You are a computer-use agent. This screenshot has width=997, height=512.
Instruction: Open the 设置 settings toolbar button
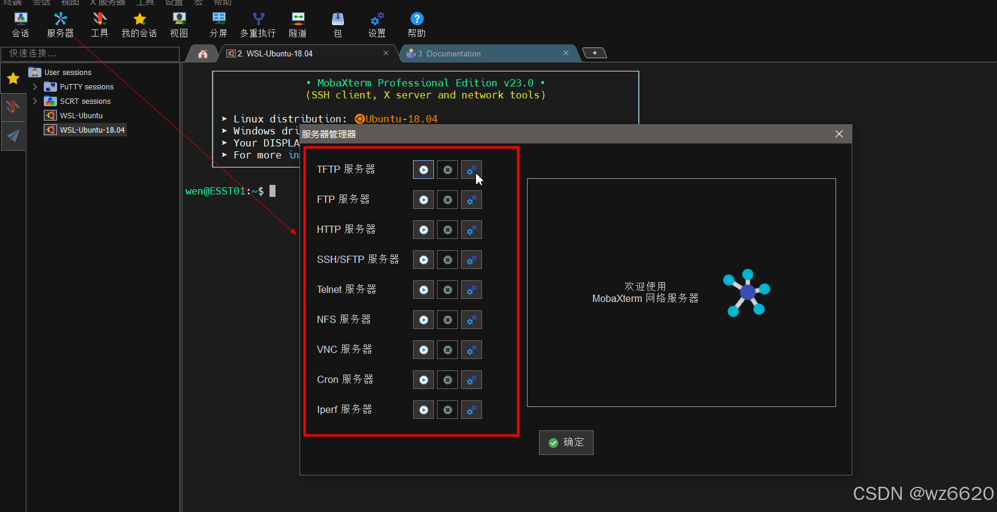(x=377, y=25)
